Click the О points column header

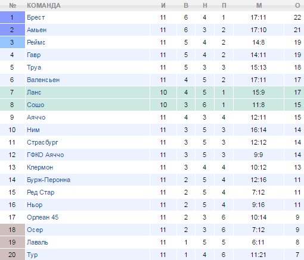297,5
